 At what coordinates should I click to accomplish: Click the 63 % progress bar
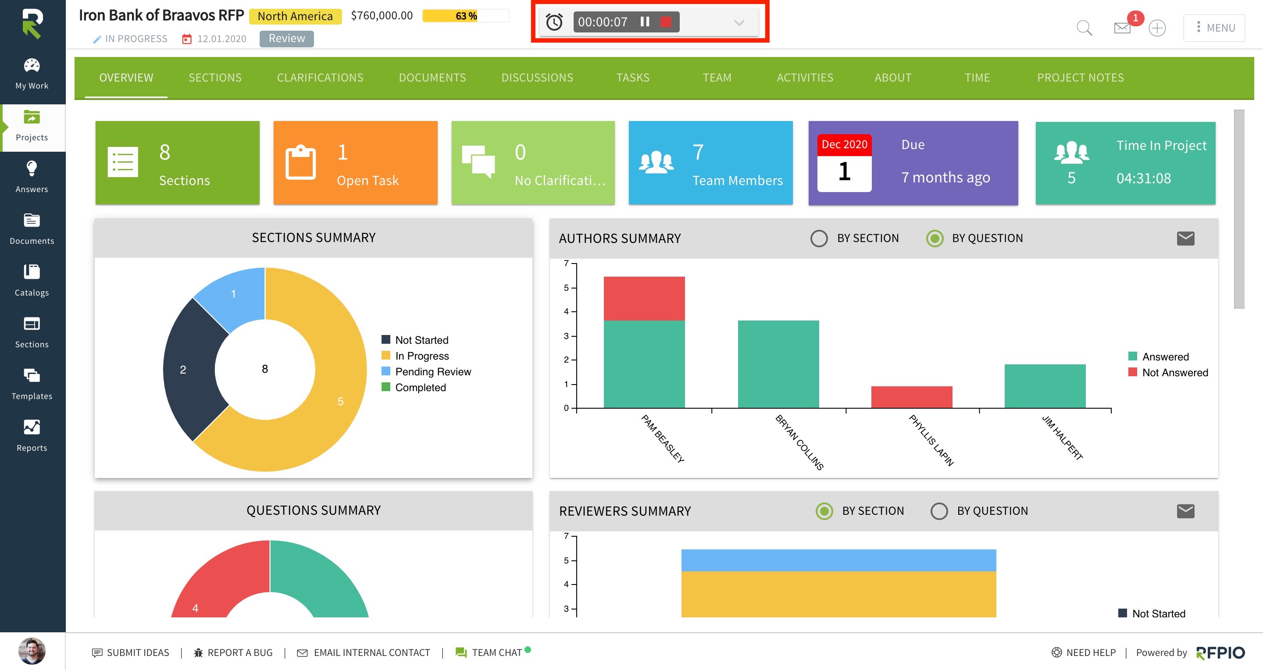(465, 16)
